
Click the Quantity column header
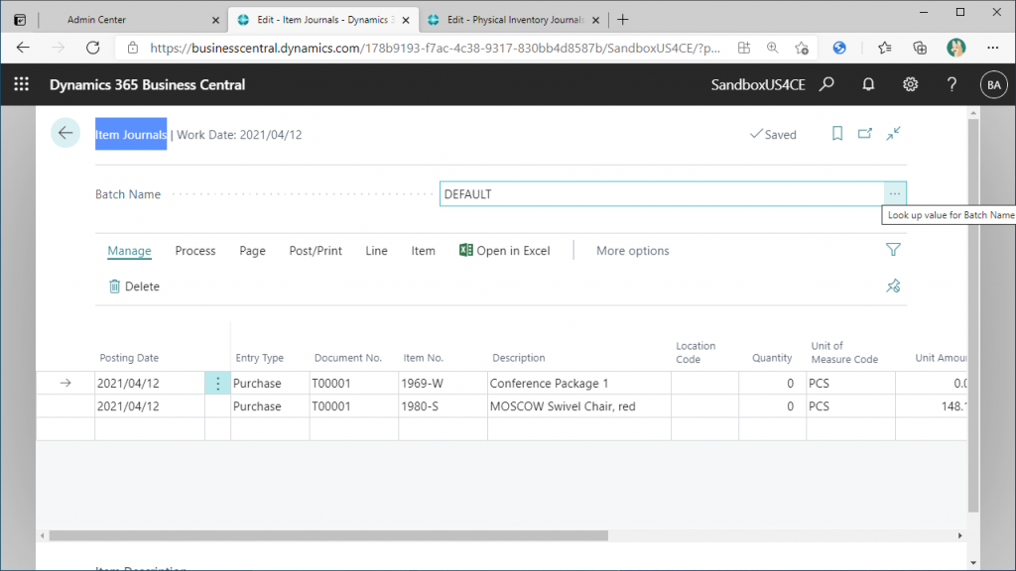772,357
